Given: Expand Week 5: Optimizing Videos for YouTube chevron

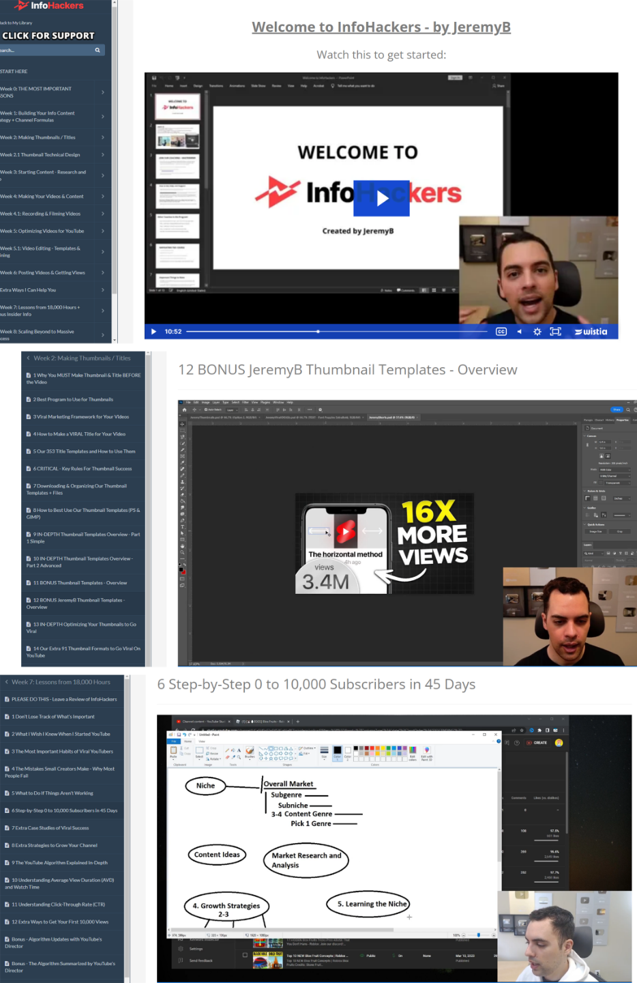Looking at the screenshot, I should click(x=103, y=231).
